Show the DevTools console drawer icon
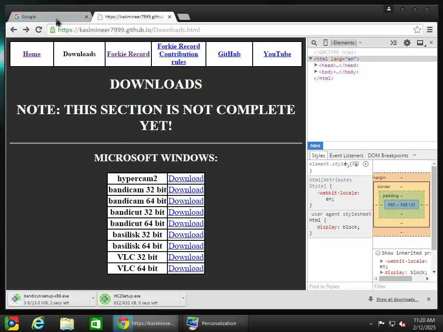Image resolution: width=443 pixels, height=332 pixels. pyautogui.click(x=394, y=43)
